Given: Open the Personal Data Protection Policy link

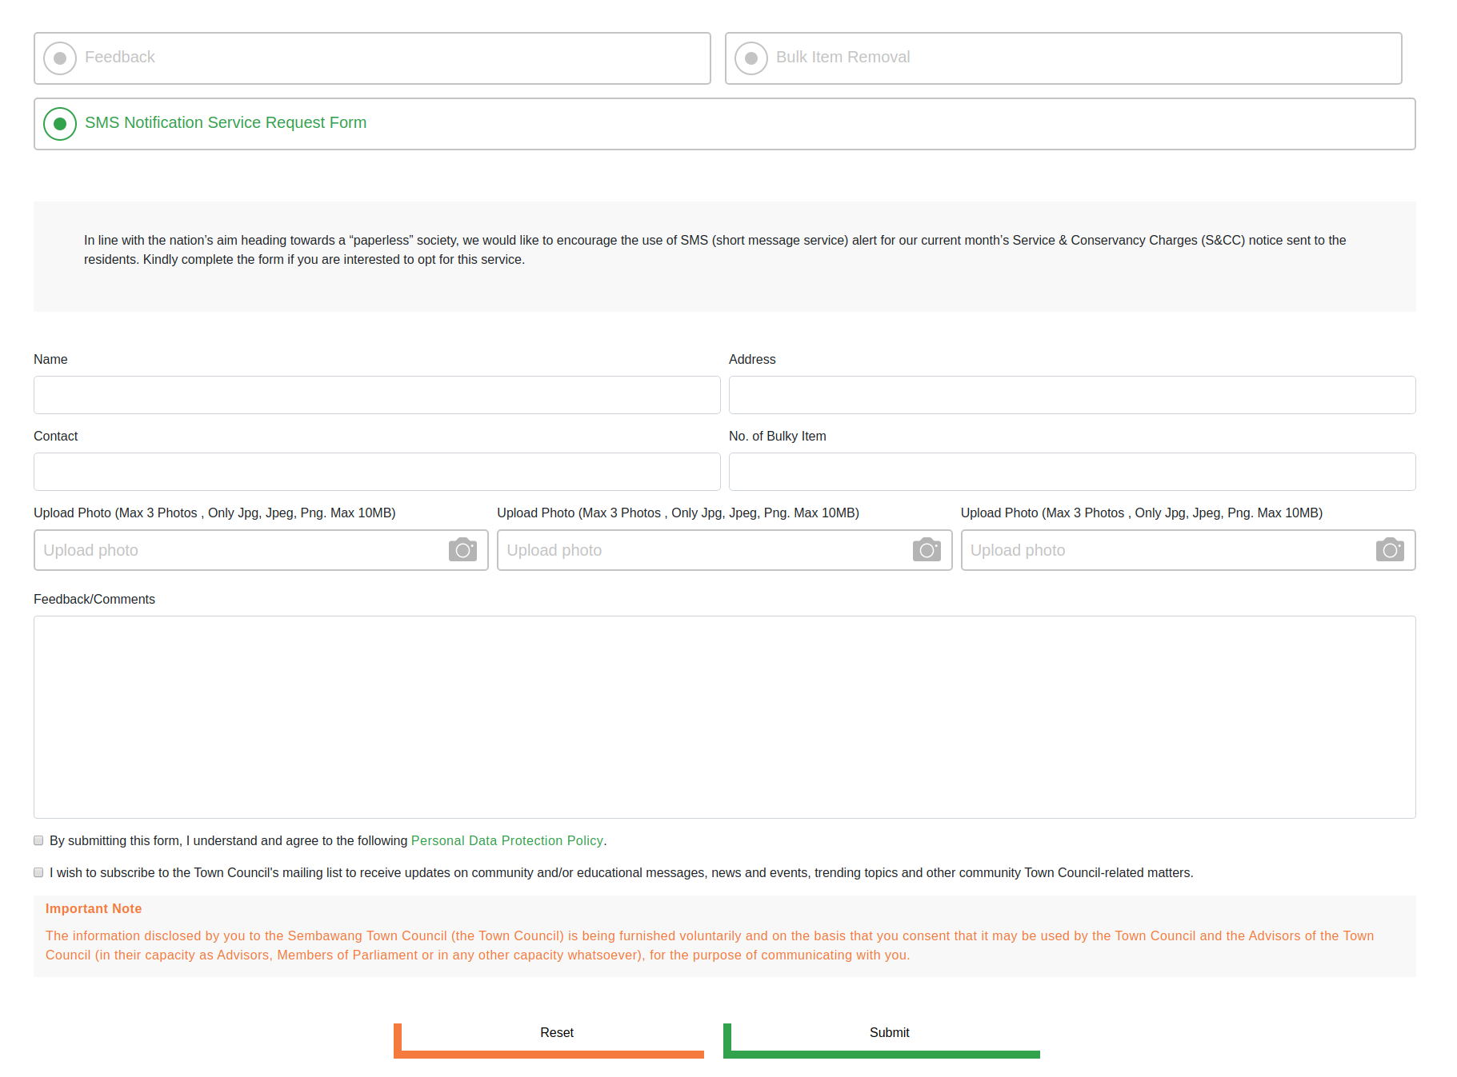Looking at the screenshot, I should click(506, 840).
